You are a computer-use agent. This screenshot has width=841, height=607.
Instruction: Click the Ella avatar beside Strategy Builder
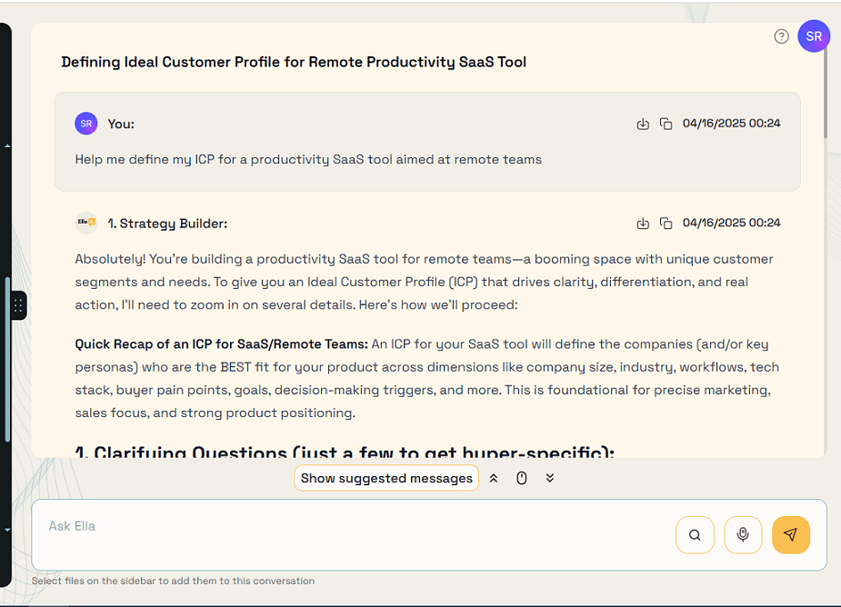[85, 223]
